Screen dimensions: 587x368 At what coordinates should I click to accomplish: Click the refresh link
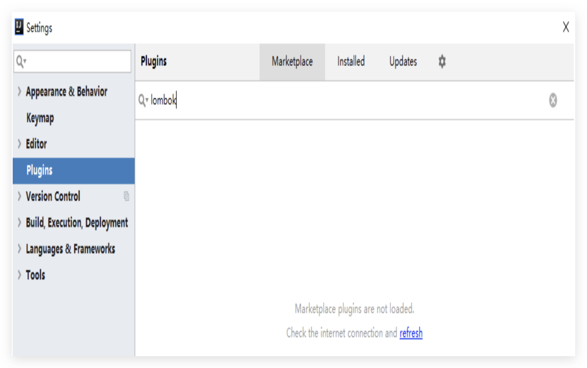click(x=411, y=333)
